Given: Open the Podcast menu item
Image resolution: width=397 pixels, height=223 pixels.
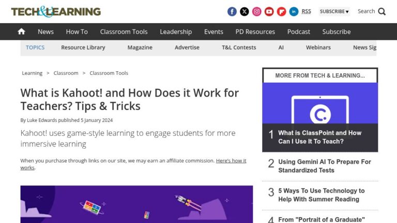Looking at the screenshot, I should (298, 31).
